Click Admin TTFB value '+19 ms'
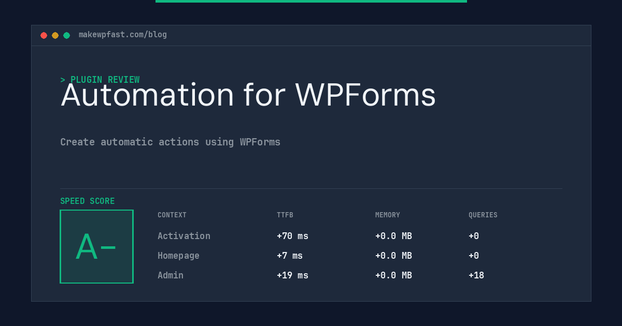 (x=292, y=275)
